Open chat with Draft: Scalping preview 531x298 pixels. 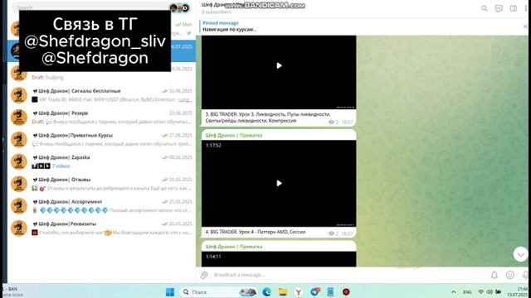pyautogui.click(x=101, y=73)
